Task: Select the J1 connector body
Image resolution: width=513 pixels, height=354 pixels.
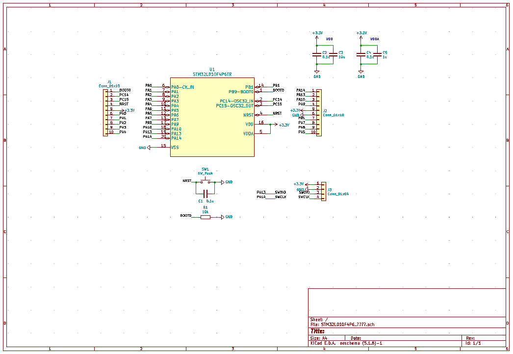Action: point(105,111)
